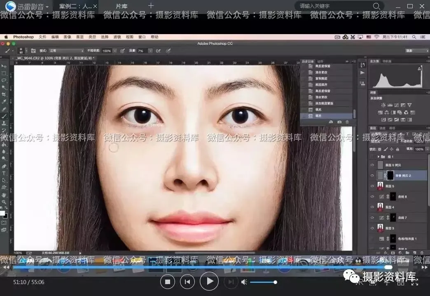This screenshot has width=430, height=296.
Task: Select the Lasso tool
Action: coord(4,80)
